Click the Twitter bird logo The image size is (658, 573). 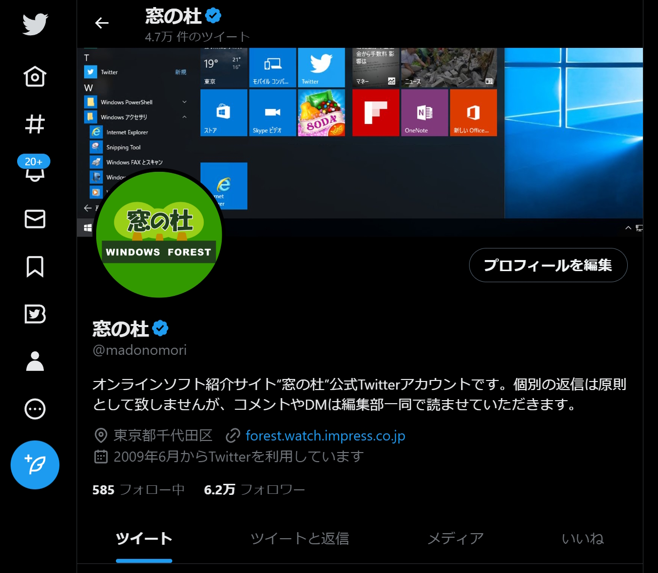[x=34, y=24]
